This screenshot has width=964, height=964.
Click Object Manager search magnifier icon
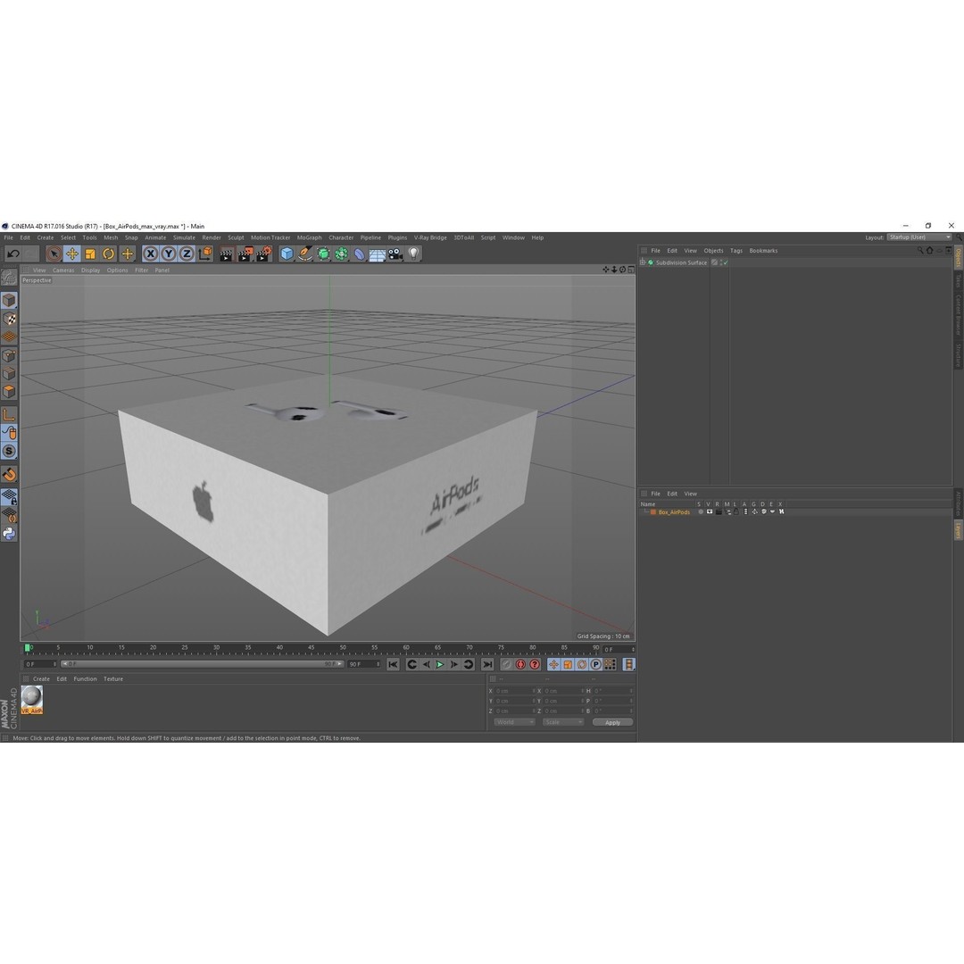920,250
